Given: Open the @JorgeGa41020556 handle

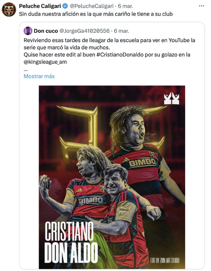Looking at the screenshot, I should pos(84,31).
